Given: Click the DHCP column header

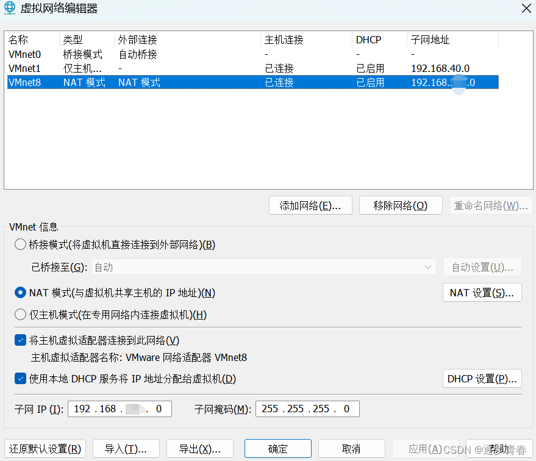Looking at the screenshot, I should point(379,40).
